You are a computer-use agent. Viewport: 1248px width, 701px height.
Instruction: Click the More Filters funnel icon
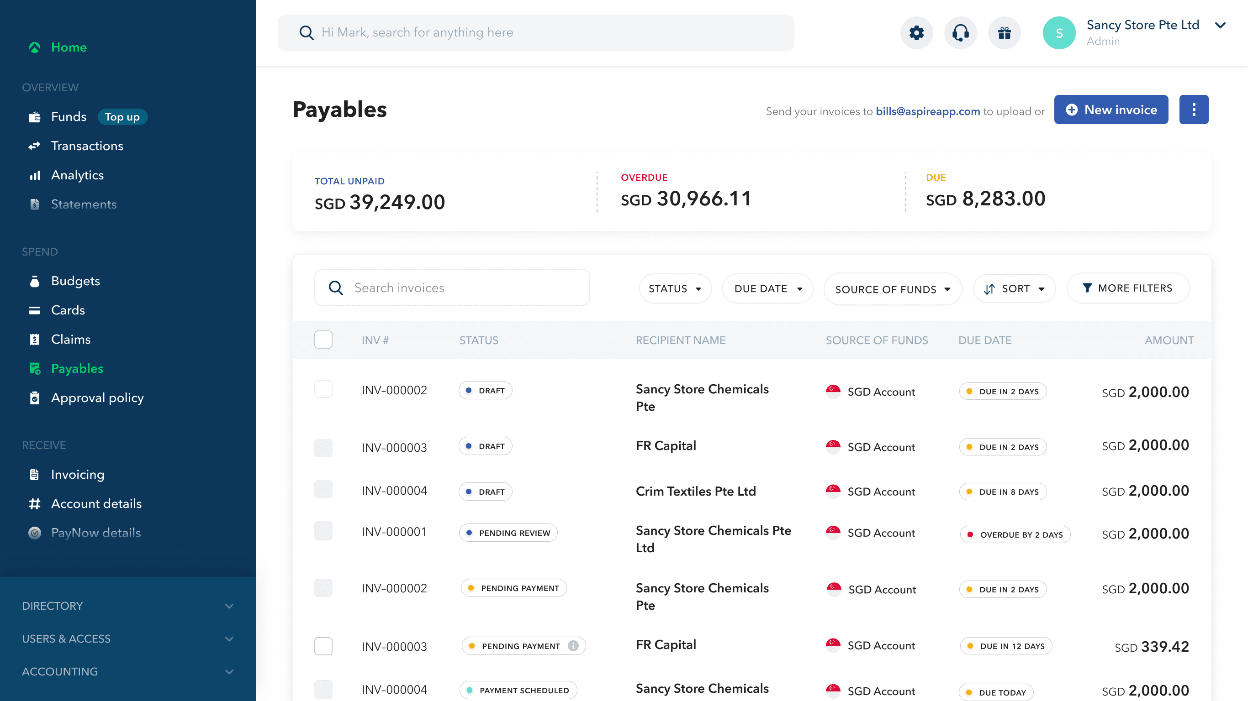[x=1087, y=288]
